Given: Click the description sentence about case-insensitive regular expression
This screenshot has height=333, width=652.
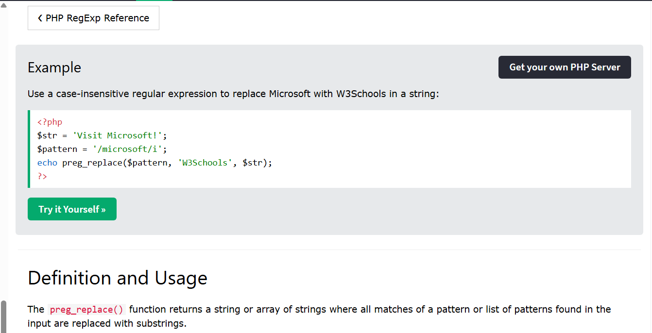Looking at the screenshot, I should (233, 94).
